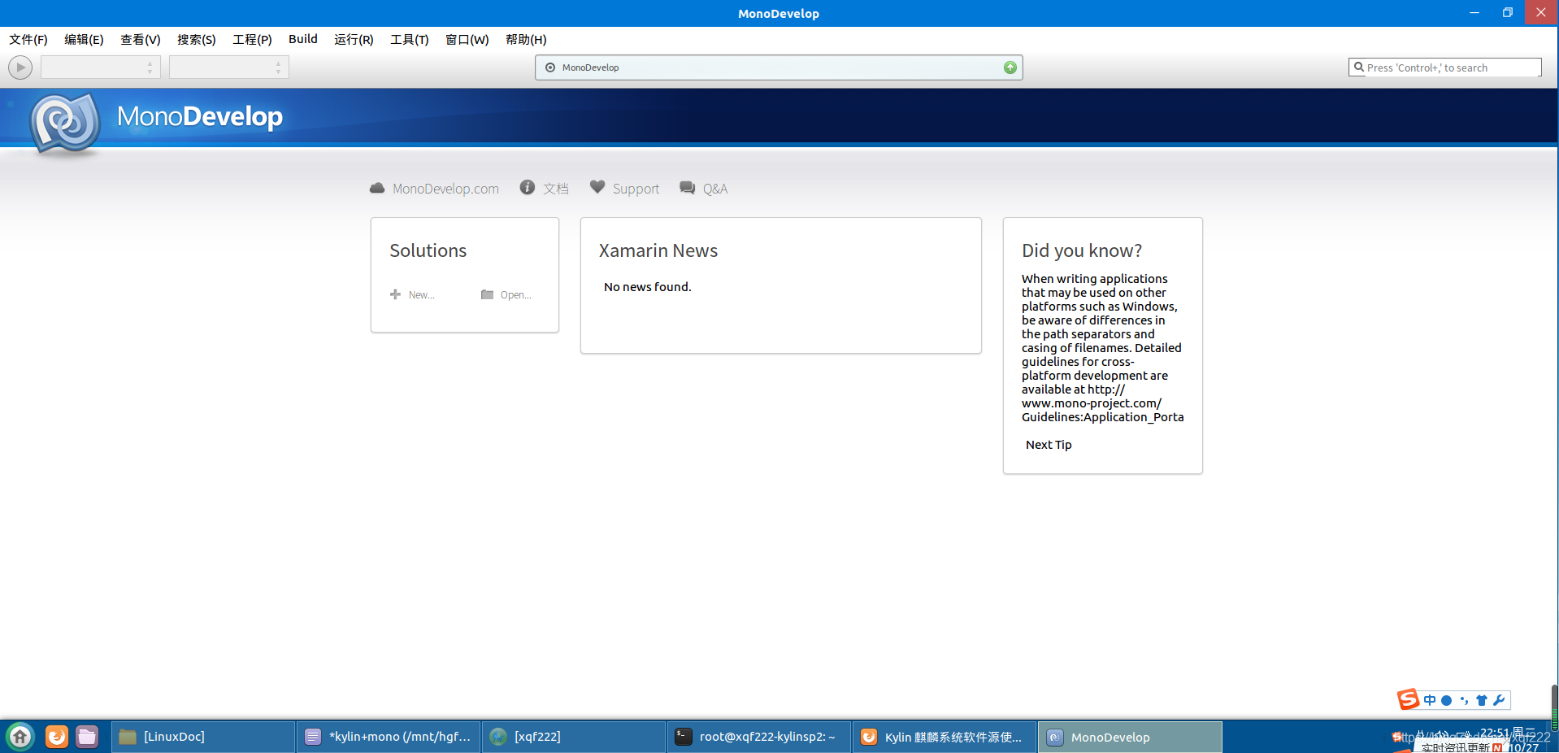Screen dimensions: 1559x753
Task: Click 'No news found.' text
Action: pos(648,287)
